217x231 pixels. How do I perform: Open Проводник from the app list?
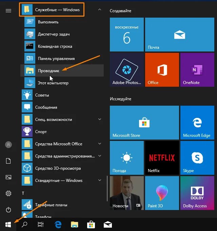(x=62, y=71)
